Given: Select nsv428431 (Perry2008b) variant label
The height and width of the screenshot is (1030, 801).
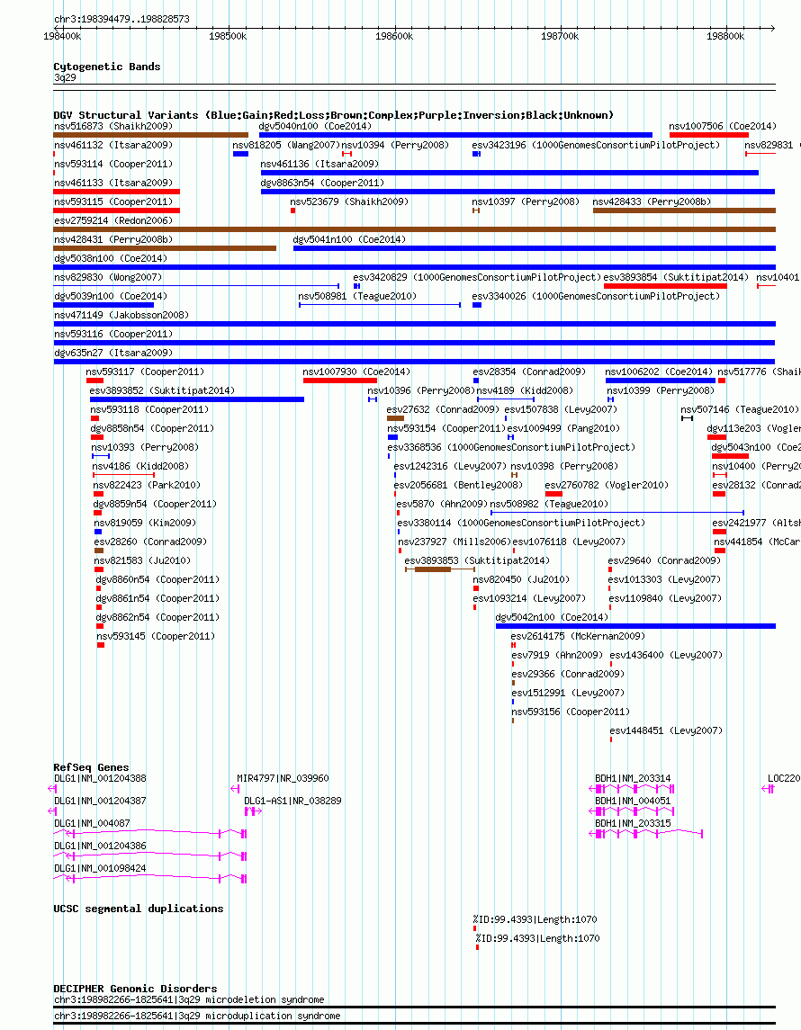Looking at the screenshot, I should (113, 240).
